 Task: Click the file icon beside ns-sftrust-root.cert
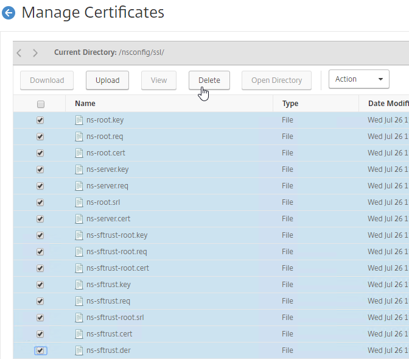79,268
